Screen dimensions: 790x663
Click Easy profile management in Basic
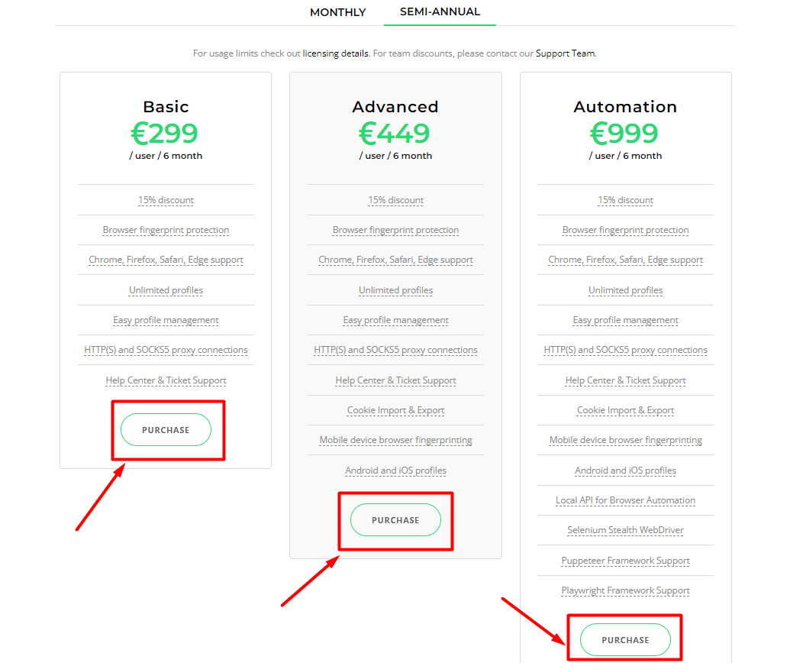(x=166, y=320)
